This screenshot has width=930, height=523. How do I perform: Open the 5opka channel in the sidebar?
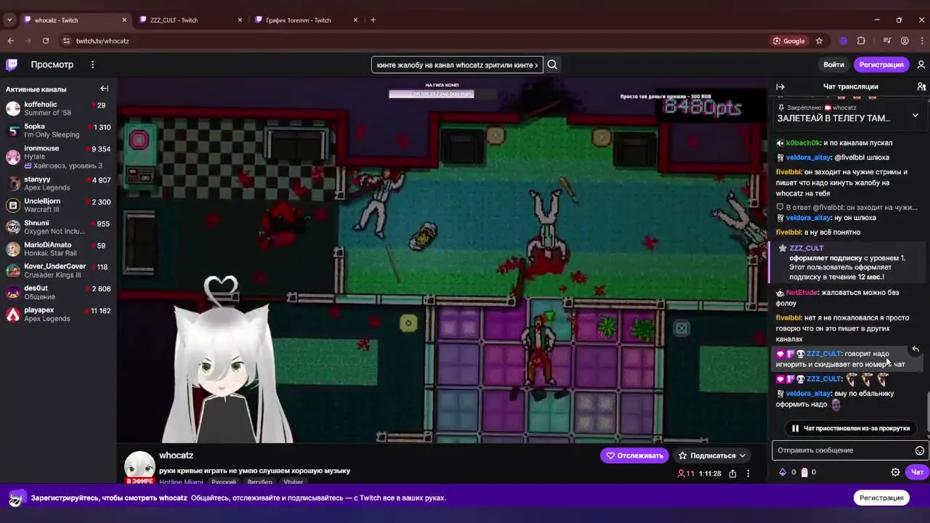click(58, 130)
